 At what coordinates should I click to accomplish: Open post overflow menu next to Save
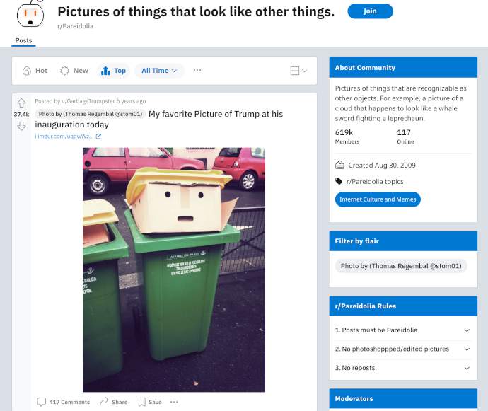(x=174, y=402)
